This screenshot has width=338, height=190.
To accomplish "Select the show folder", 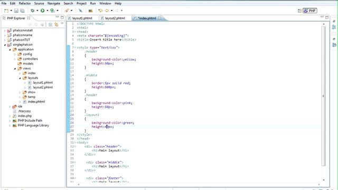I will click(x=32, y=92).
